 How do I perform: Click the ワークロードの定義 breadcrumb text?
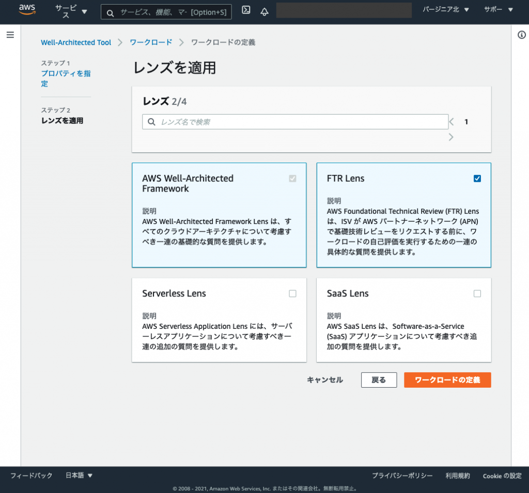point(223,42)
